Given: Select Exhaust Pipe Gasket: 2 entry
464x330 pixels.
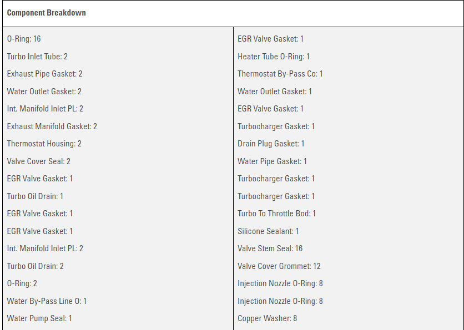Looking at the screenshot, I should 44,74.
